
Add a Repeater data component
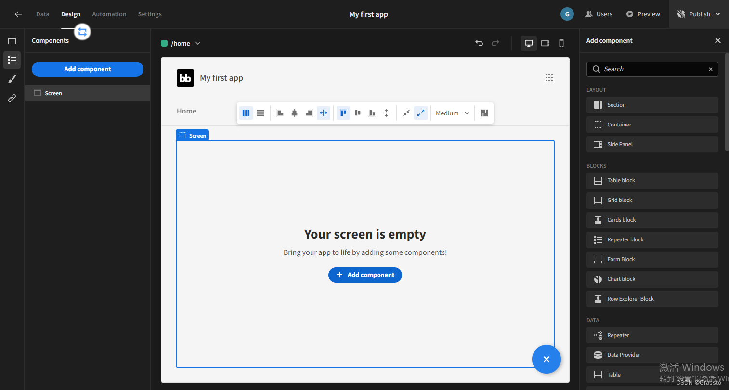(652, 335)
